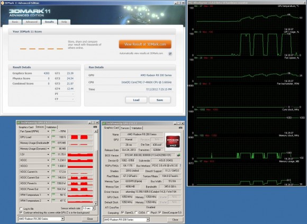Click the Load button in Run Details
The height and width of the screenshot is (224, 307).
tap(136, 100)
